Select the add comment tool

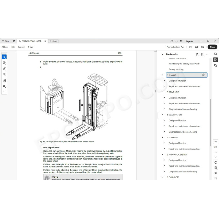pyautogui.click(x=4, y=63)
